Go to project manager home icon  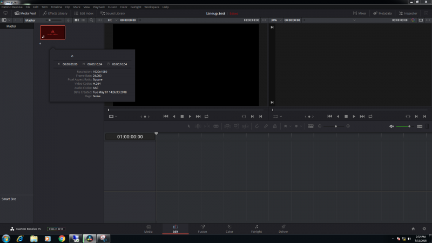click(x=413, y=229)
